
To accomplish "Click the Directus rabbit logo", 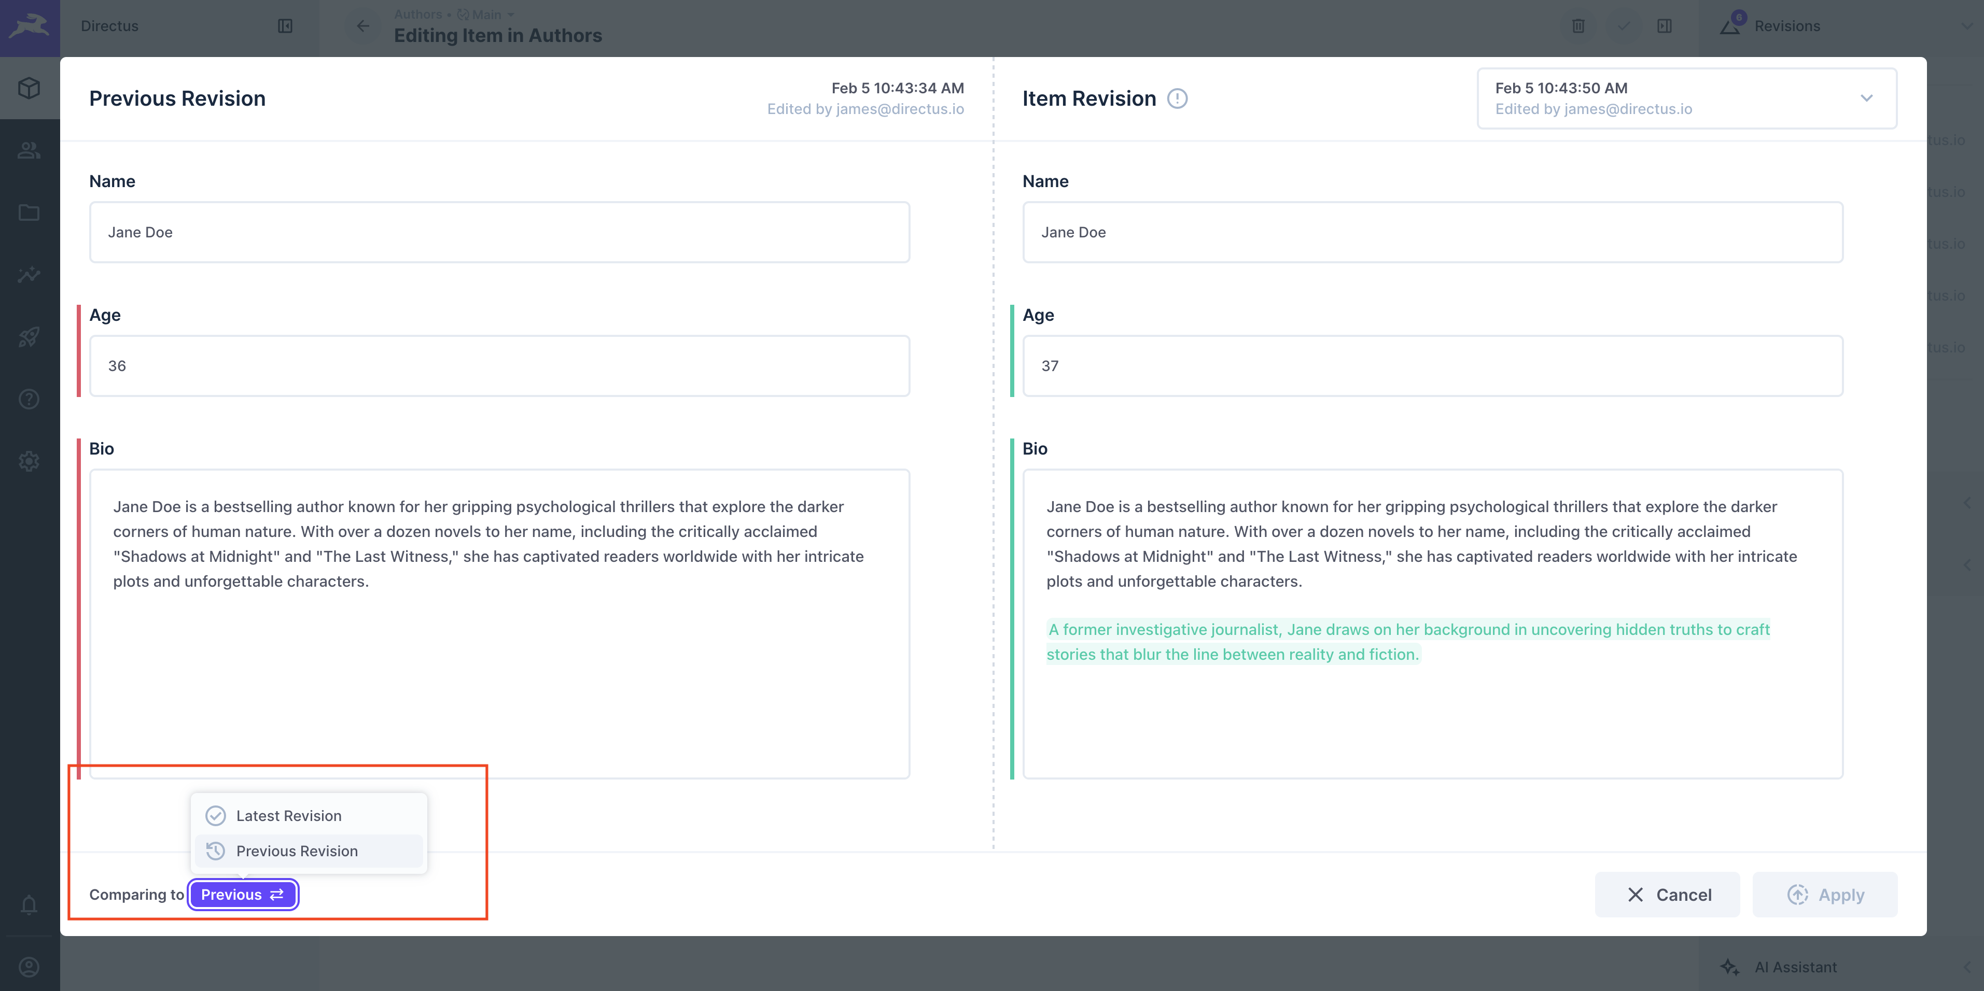I will coord(29,25).
